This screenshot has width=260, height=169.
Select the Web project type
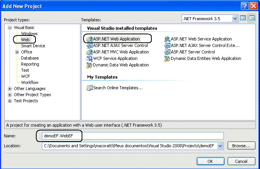25,40
